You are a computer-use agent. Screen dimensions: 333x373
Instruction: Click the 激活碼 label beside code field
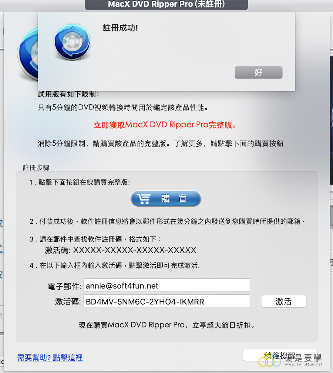[x=68, y=301]
